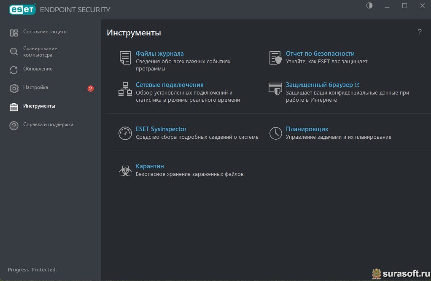Click the Log files document icon
This screenshot has height=281, width=431.
click(125, 58)
